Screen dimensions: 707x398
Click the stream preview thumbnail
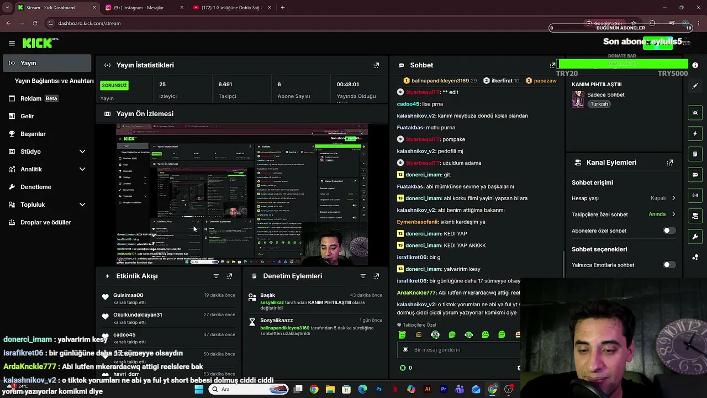pos(242,195)
